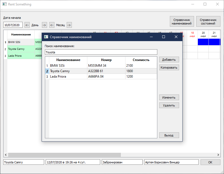Click the booking date field 12/07/2020 в 19:26
The image size is (224, 174).
tap(73, 162)
